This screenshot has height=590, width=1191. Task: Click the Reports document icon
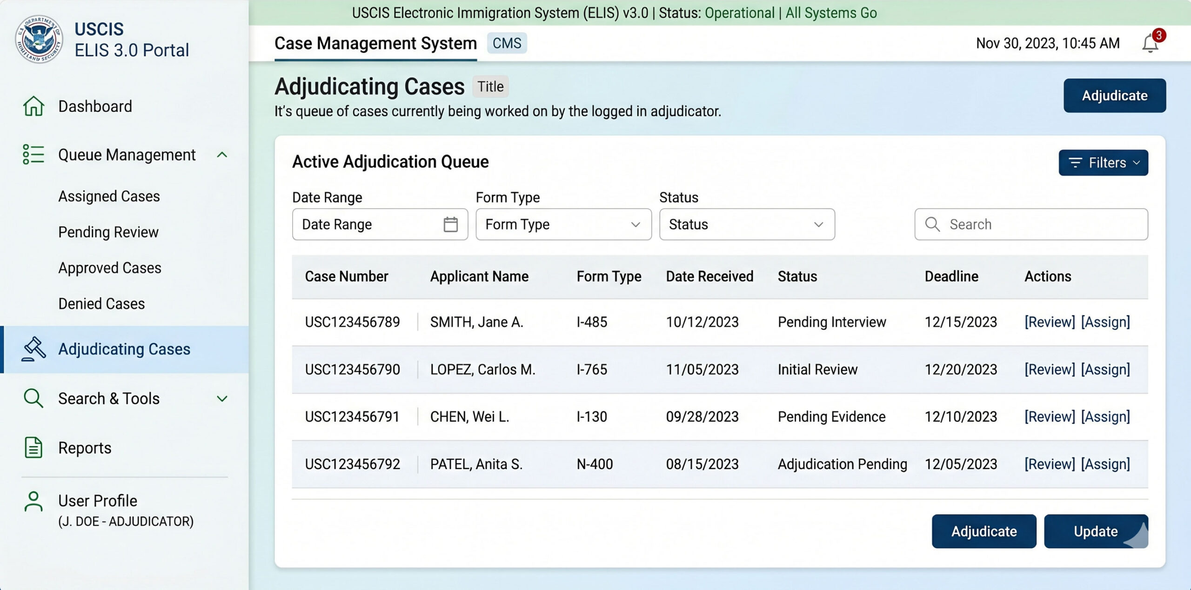click(x=33, y=448)
